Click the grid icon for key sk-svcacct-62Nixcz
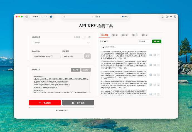192x132 pixels. (155, 65)
